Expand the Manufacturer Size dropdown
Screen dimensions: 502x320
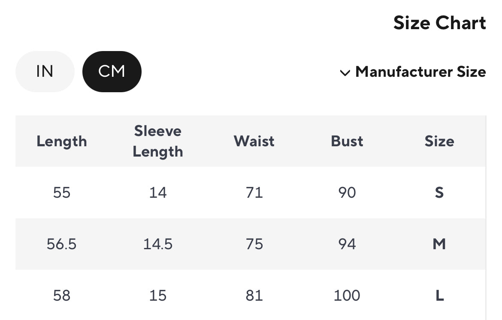pyautogui.click(x=420, y=72)
